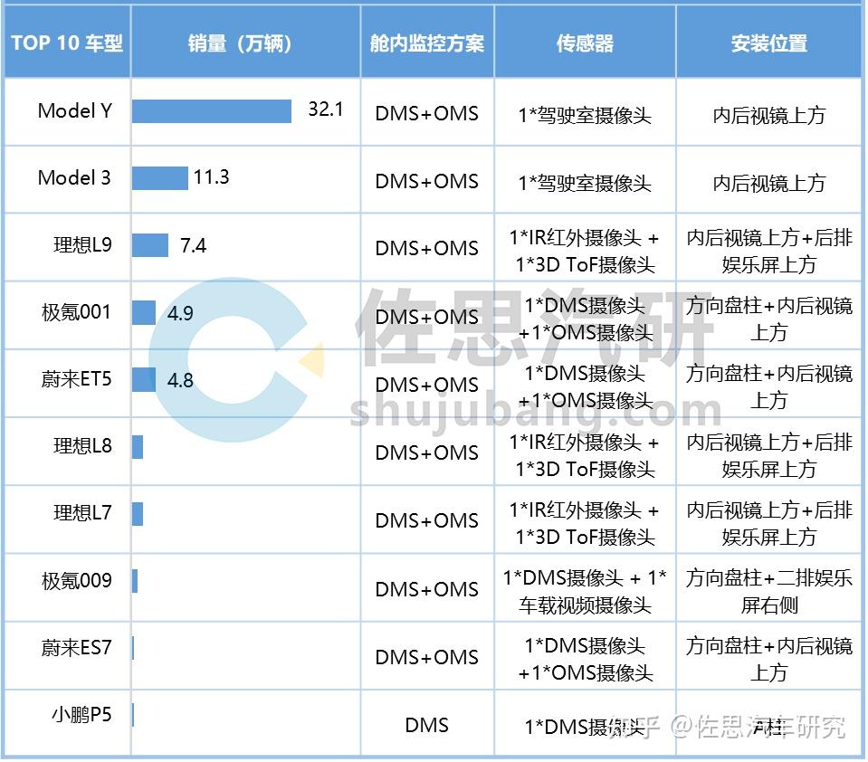The image size is (868, 762).
Task: Select 极氪009's sensor description cell
Action: tap(584, 588)
